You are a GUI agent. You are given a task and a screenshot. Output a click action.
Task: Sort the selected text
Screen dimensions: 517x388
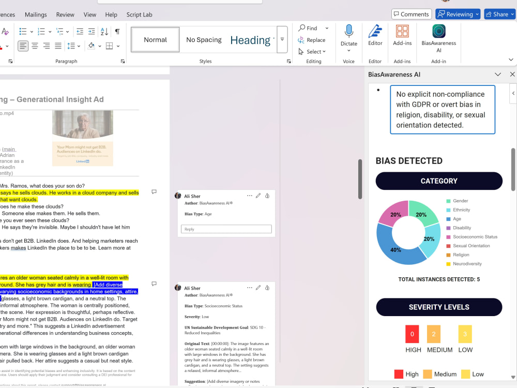(104, 32)
